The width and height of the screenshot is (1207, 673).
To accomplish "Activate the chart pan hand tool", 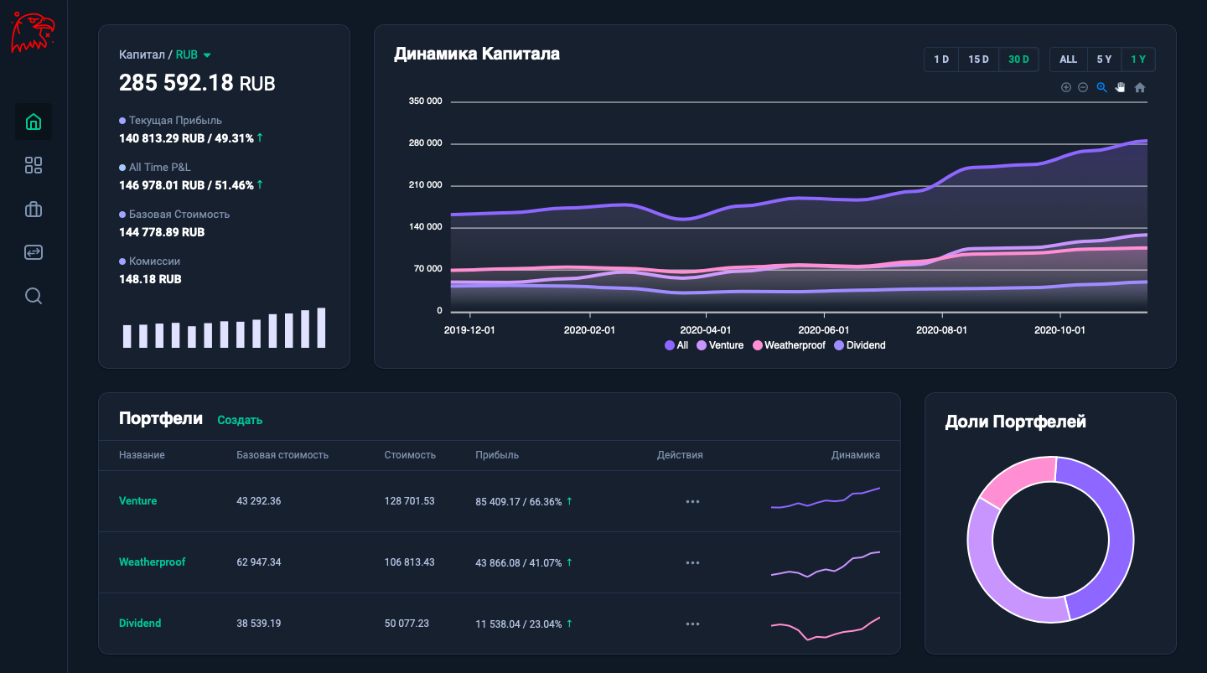I will click(x=1120, y=87).
